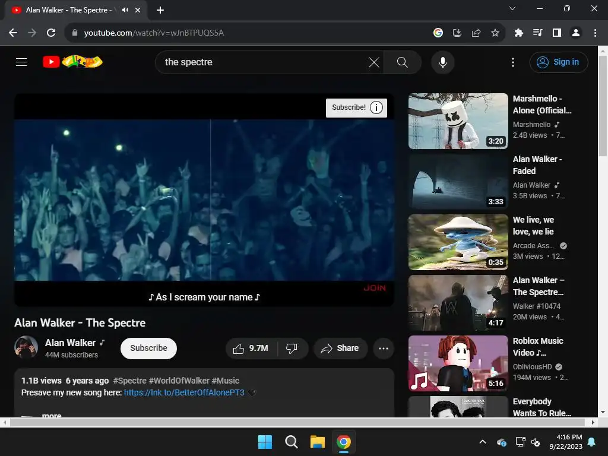Clear the search text with X

coord(374,62)
